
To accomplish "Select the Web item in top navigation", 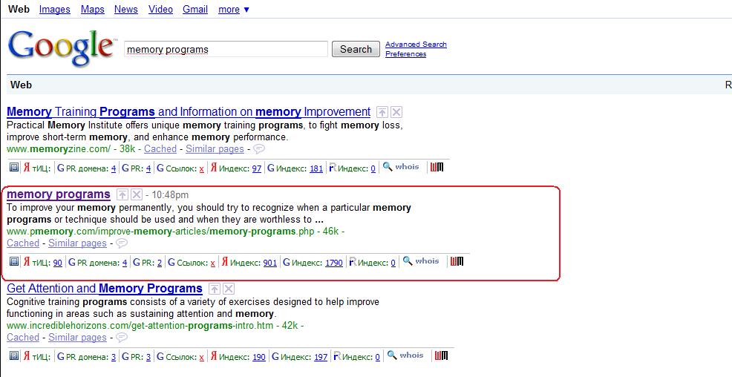I will (19, 10).
